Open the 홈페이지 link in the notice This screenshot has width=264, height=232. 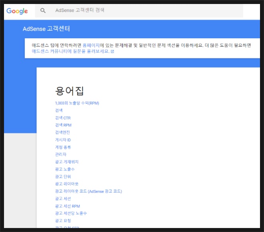(x=91, y=45)
